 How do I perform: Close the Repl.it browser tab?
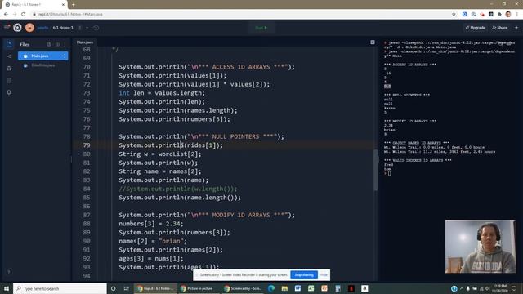coord(64,5)
